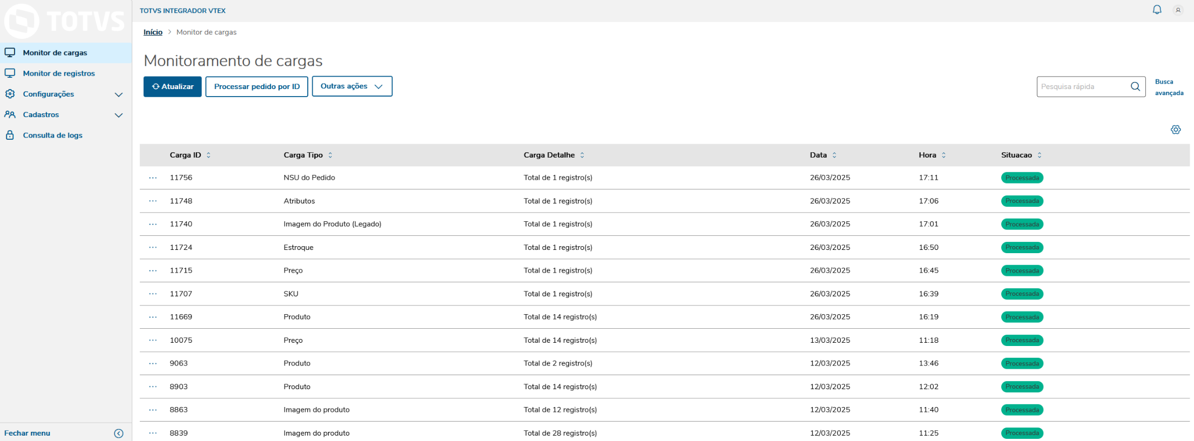The height and width of the screenshot is (441, 1194).
Task: Click the quick search magnifier icon
Action: click(x=1135, y=86)
